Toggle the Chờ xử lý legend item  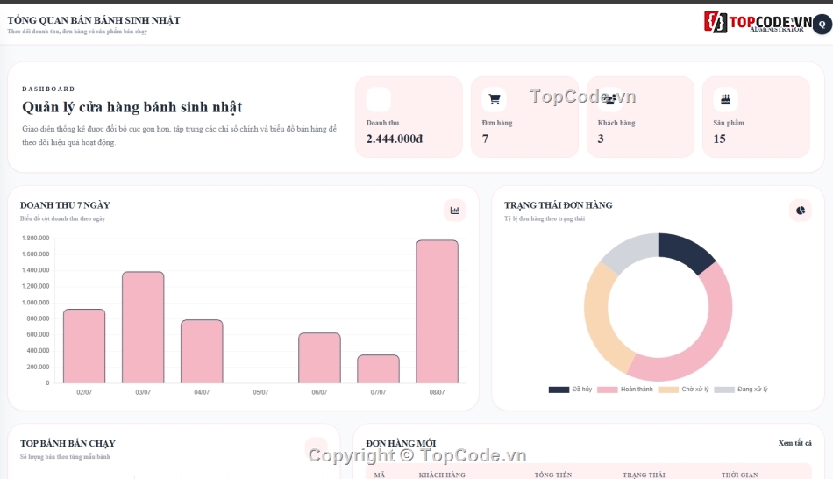tap(683, 390)
